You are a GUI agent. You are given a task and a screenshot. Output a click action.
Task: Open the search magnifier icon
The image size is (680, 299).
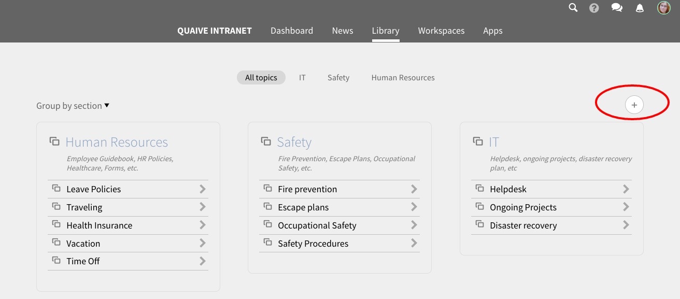tap(573, 8)
